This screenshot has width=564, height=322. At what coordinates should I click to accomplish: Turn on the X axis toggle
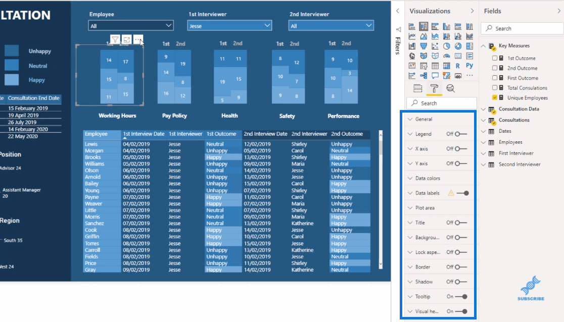(x=461, y=149)
